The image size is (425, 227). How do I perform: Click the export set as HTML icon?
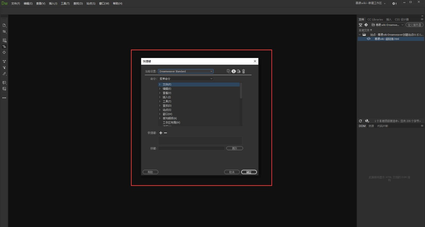click(239, 71)
